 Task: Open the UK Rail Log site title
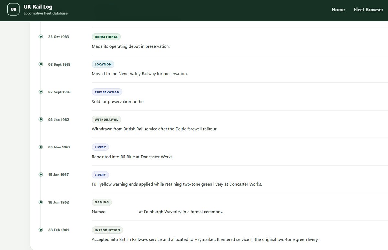tap(38, 7)
